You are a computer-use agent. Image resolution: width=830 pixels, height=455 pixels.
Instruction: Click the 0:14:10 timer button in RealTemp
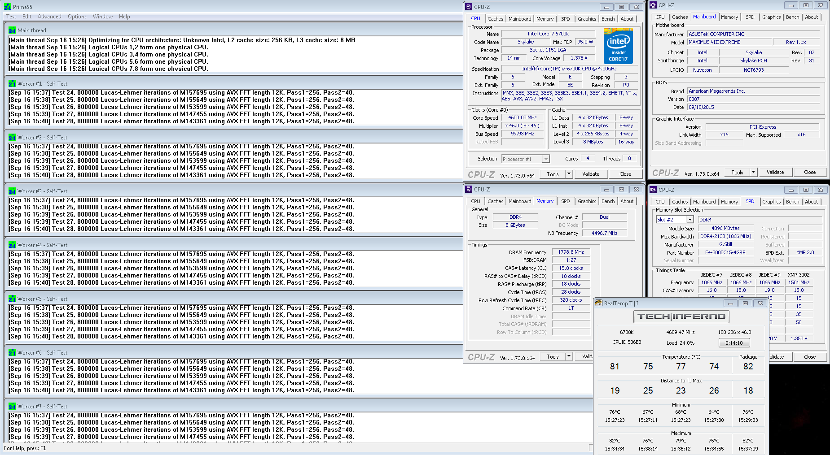pyautogui.click(x=734, y=343)
